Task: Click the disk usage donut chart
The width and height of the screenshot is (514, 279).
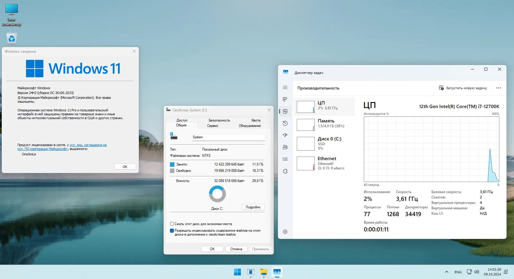Action: (x=218, y=194)
